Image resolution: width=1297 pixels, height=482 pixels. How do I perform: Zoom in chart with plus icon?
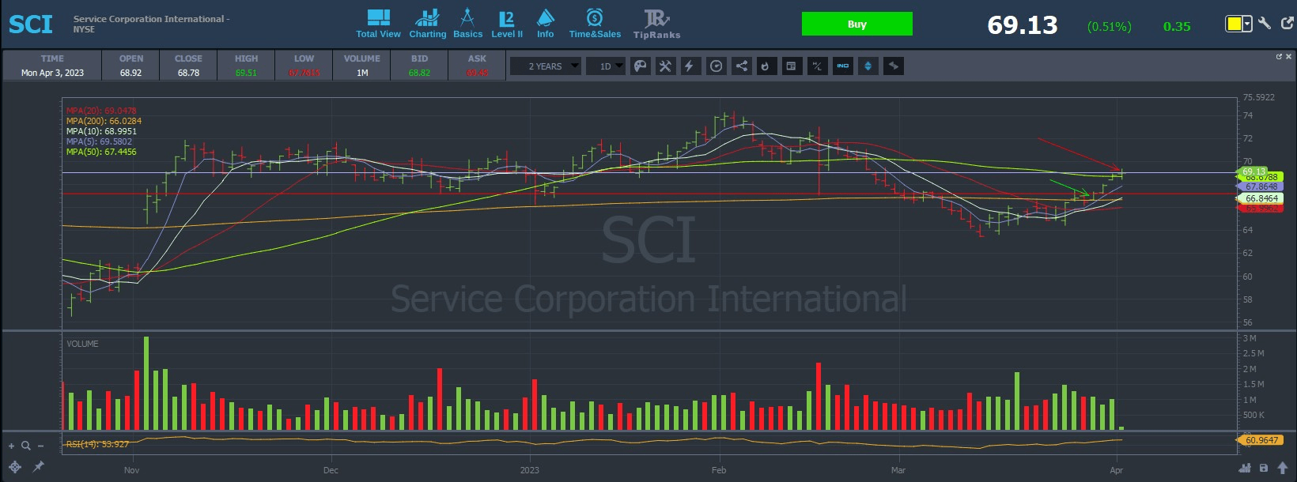[11, 446]
